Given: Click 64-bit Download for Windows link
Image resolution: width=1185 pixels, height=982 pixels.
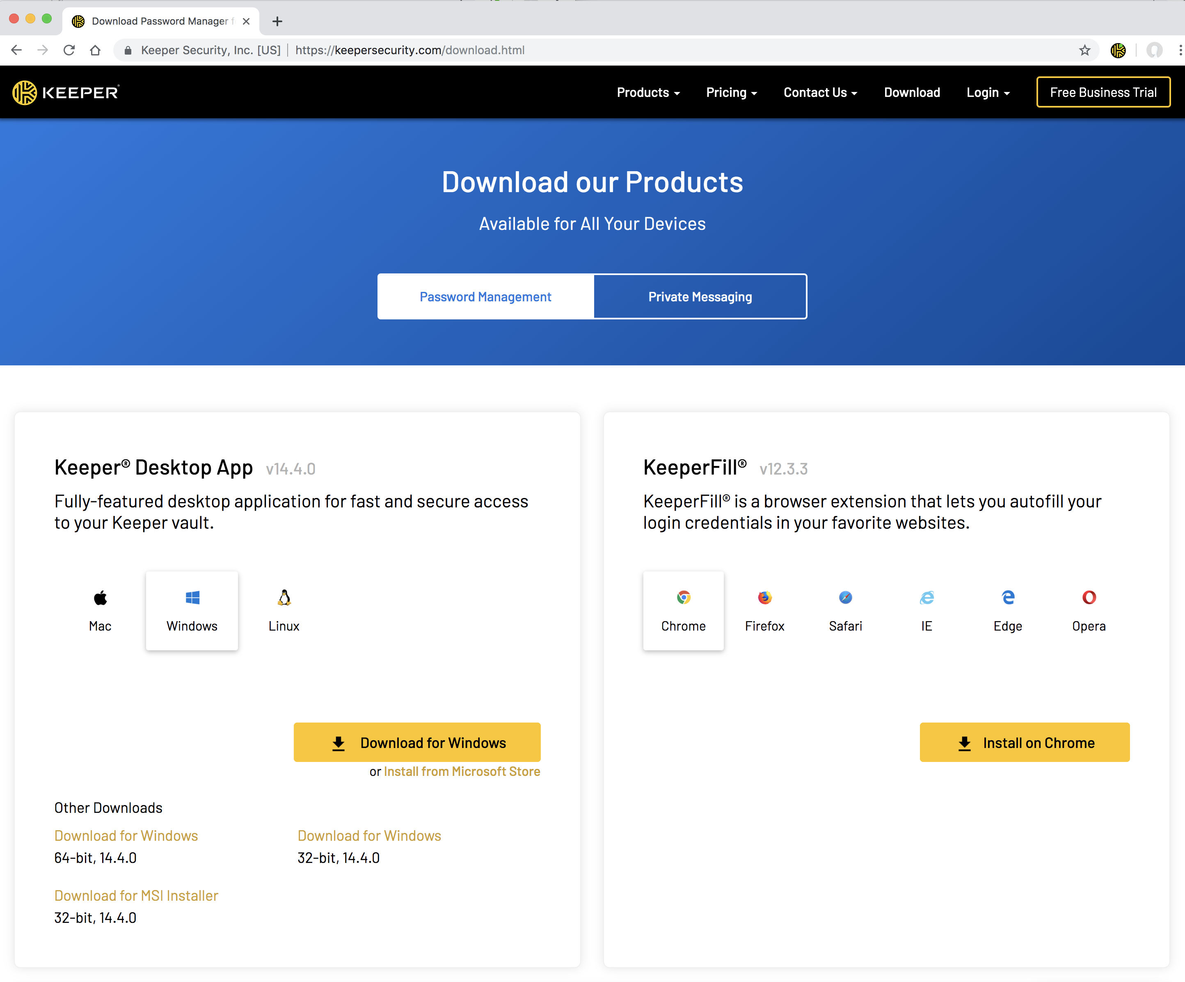Looking at the screenshot, I should coord(126,836).
